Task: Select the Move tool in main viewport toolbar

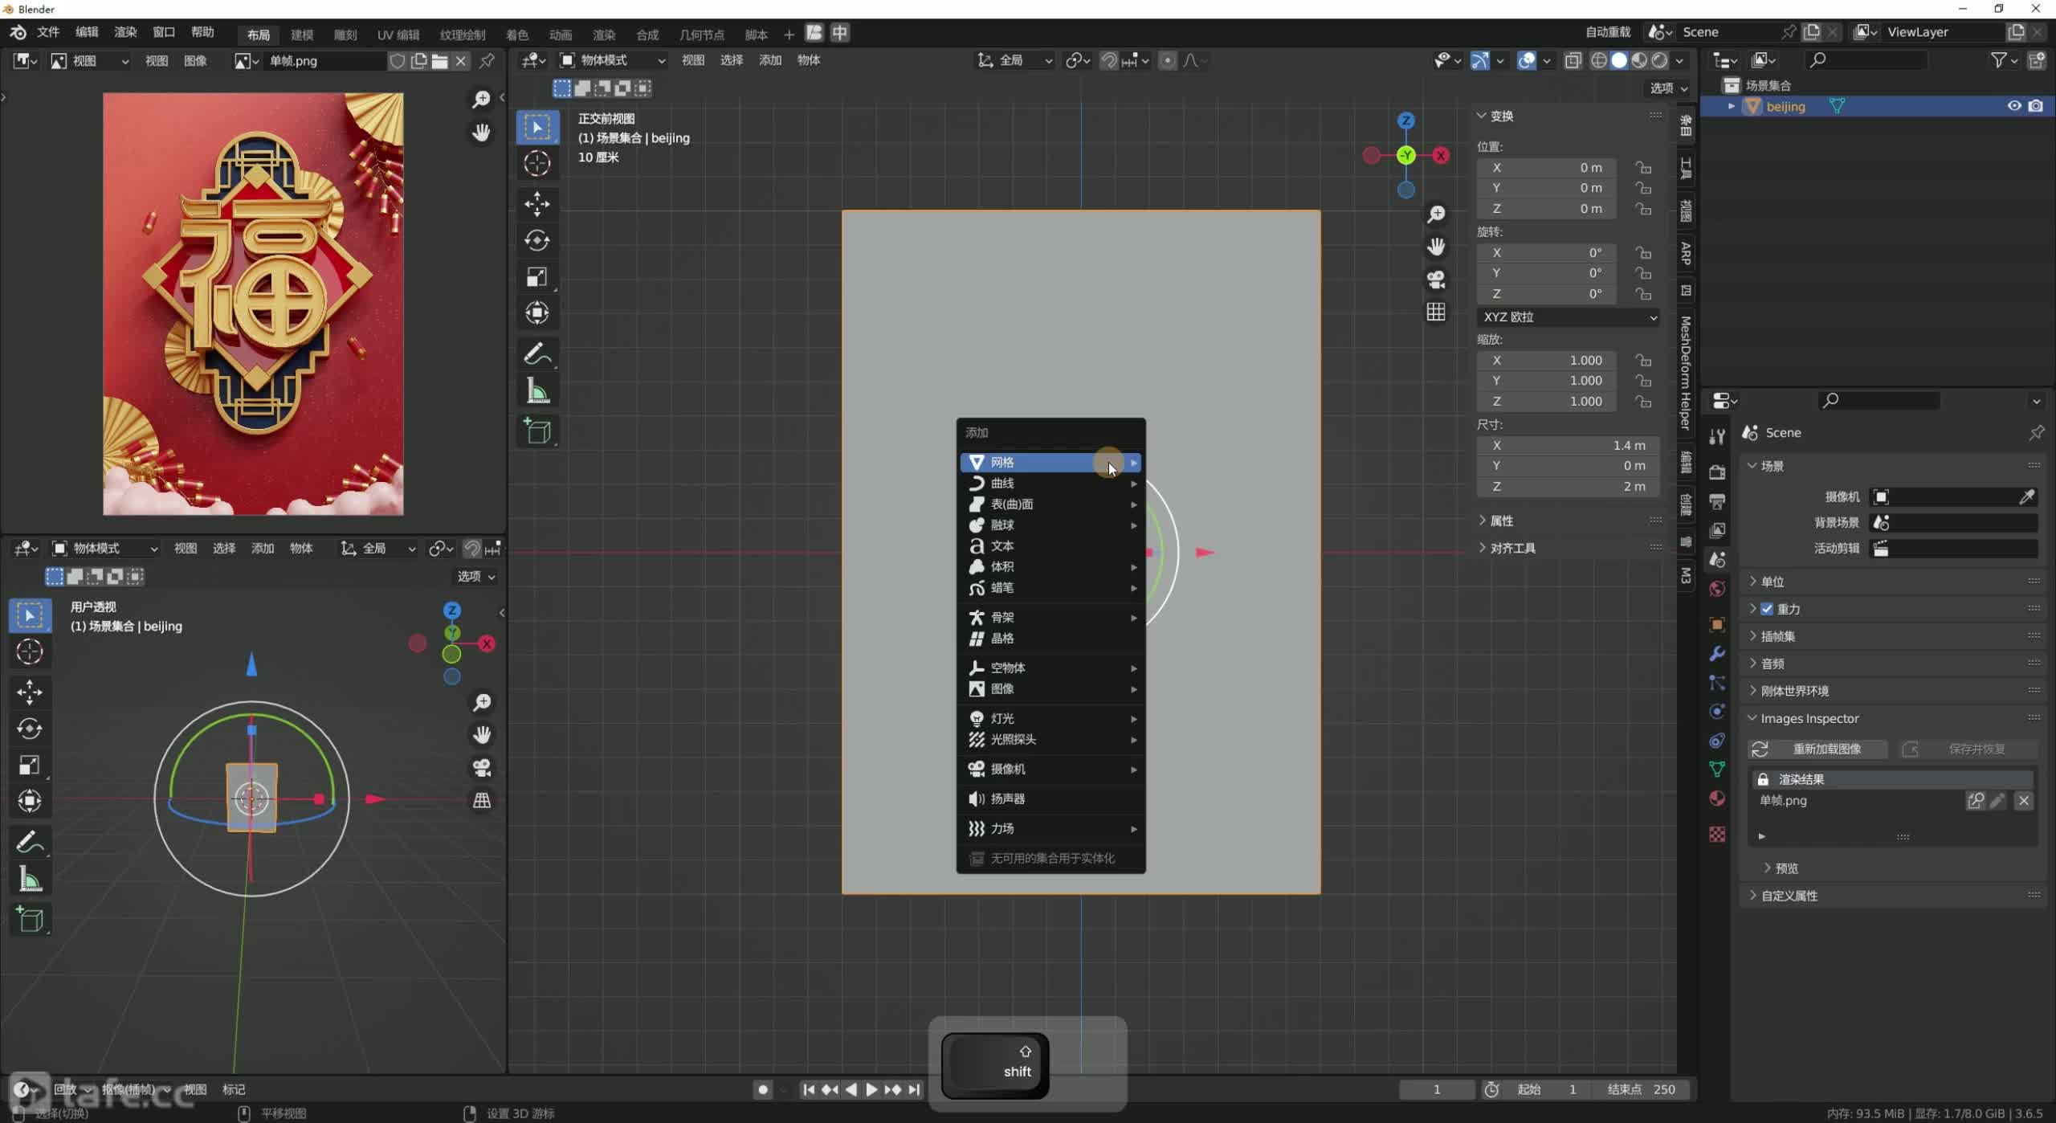Action: pos(537,203)
